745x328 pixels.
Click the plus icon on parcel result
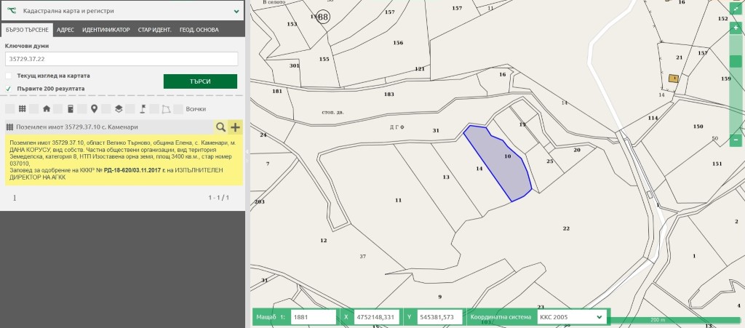coord(235,127)
